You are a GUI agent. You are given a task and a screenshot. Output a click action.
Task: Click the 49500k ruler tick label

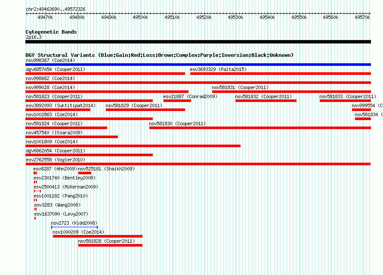(140, 17)
